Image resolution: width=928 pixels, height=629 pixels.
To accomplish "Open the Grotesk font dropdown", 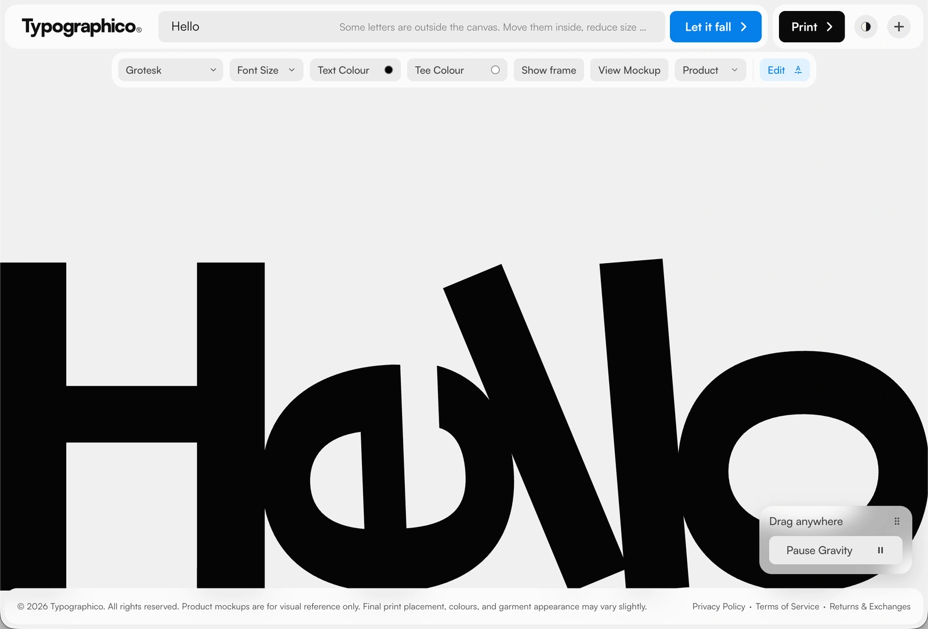I will 171,70.
